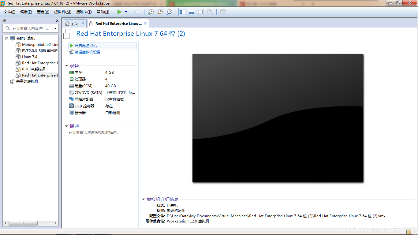Select the Linux 7.4 virtual machine
The image size is (418, 235).
pyautogui.click(x=30, y=57)
